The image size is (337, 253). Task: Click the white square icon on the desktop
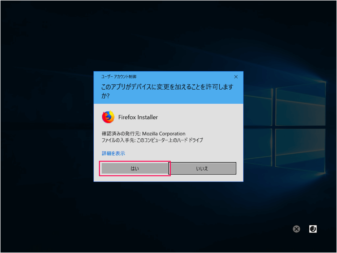click(313, 229)
